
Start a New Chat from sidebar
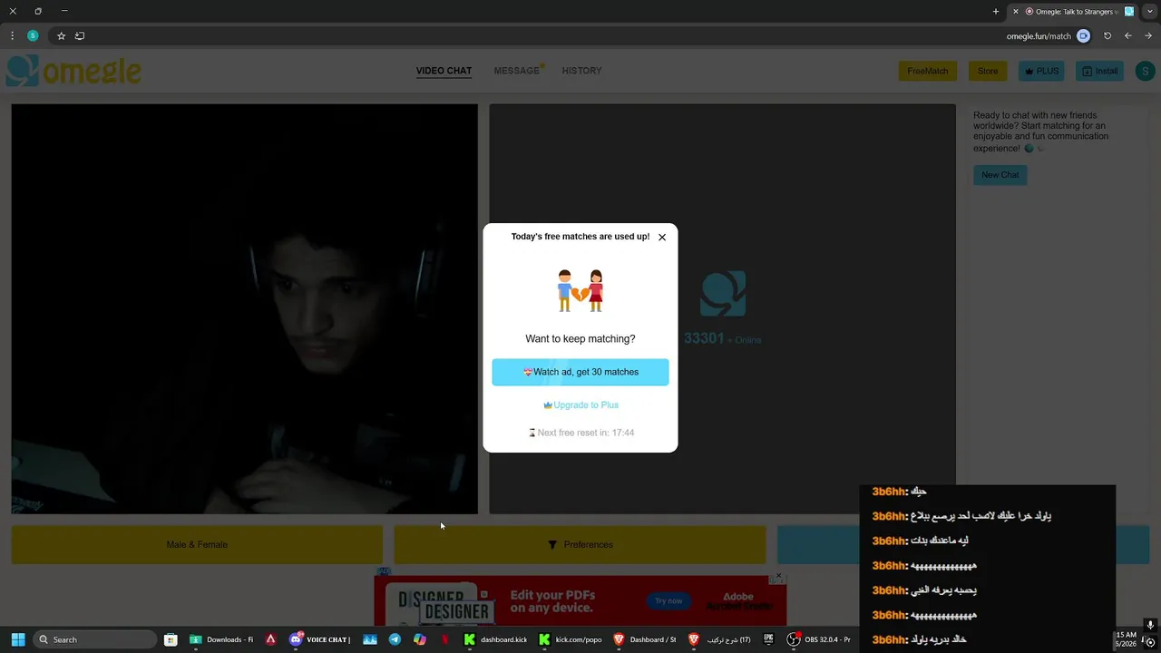[x=1000, y=175]
